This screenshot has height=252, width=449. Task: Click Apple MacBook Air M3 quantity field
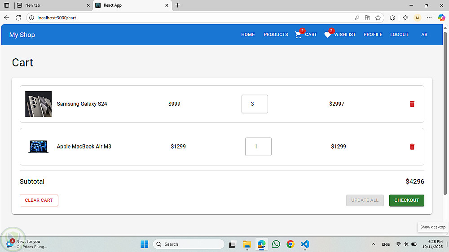258,147
